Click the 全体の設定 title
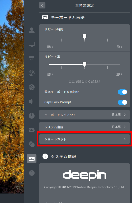This screenshot has width=132, height=203. coord(84,5)
